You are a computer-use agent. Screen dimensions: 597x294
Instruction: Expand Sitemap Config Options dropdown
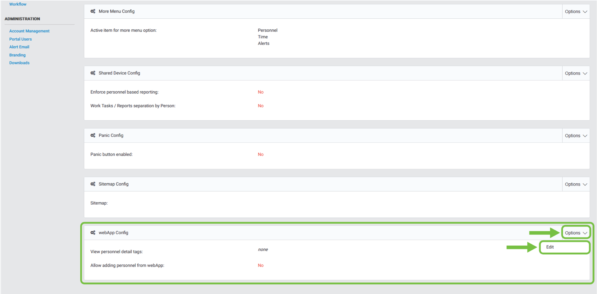576,184
